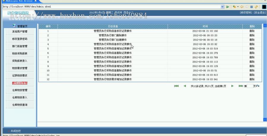Delete log record number 7
This screenshot has width=267, height=136.
point(252,58)
